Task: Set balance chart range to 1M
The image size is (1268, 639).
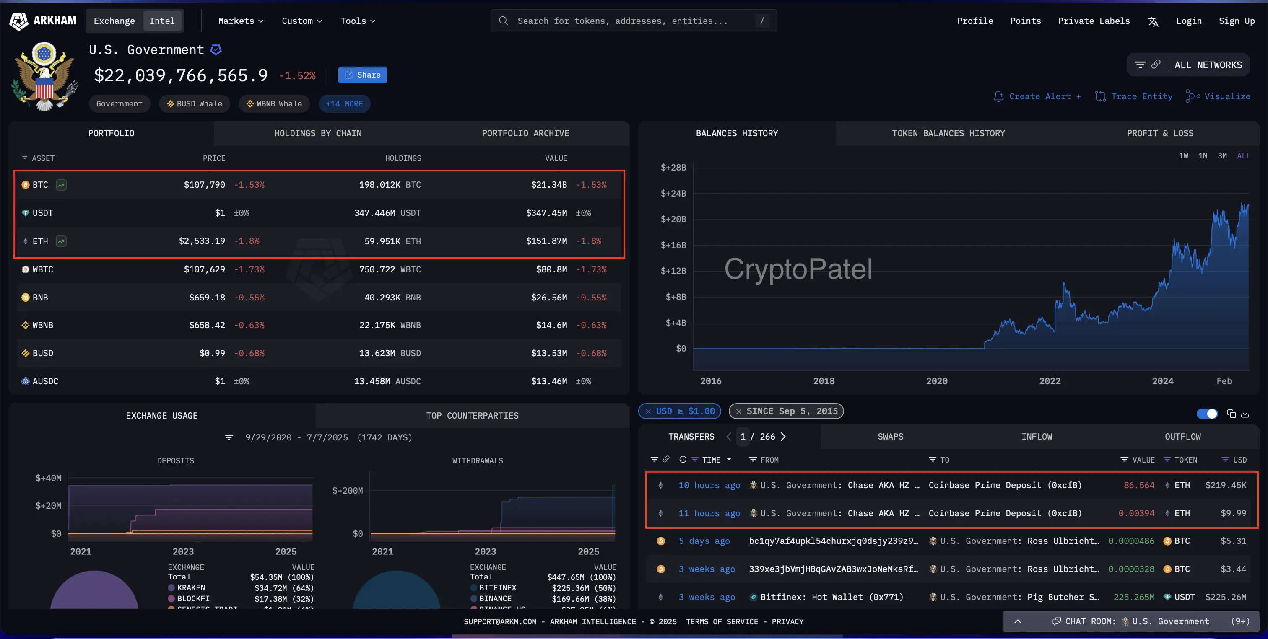Action: point(1203,155)
